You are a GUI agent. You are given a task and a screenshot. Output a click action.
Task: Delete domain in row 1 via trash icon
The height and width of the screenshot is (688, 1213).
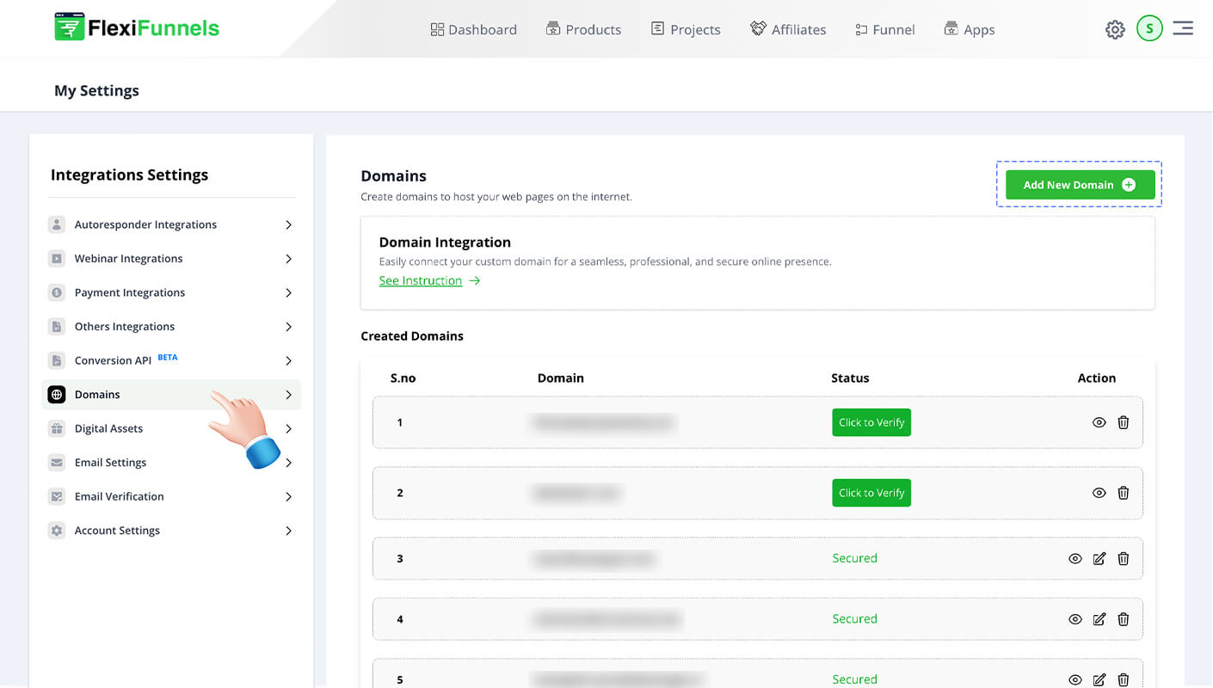[x=1123, y=422]
